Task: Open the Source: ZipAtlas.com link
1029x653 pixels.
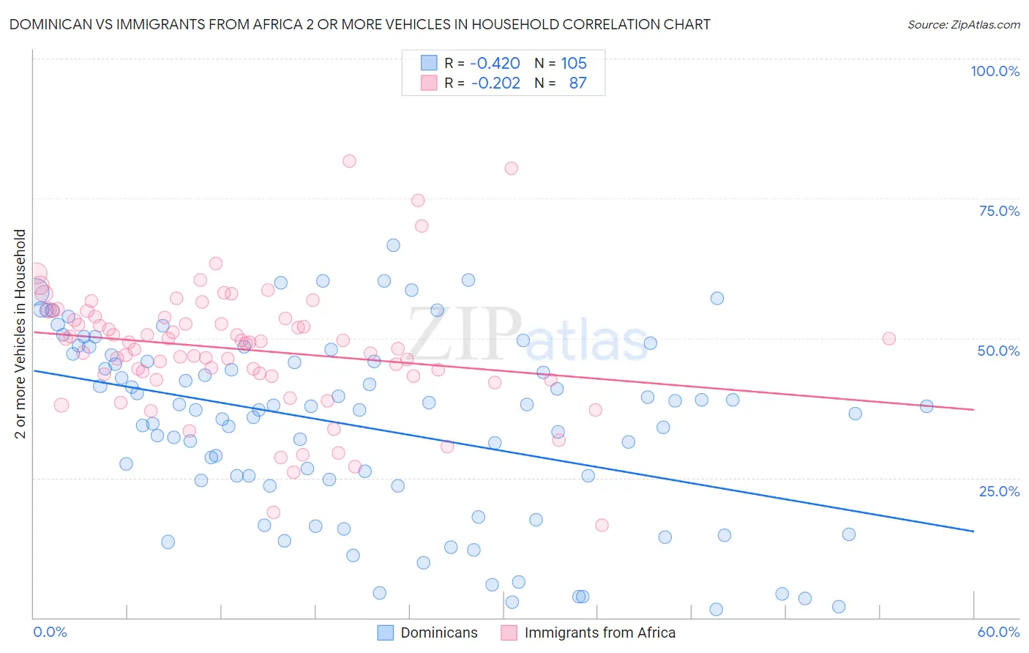Action: coord(964,24)
